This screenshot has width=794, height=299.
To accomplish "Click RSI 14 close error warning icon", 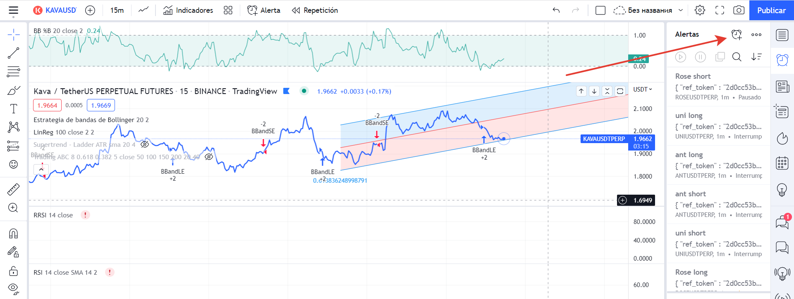I will (110, 272).
